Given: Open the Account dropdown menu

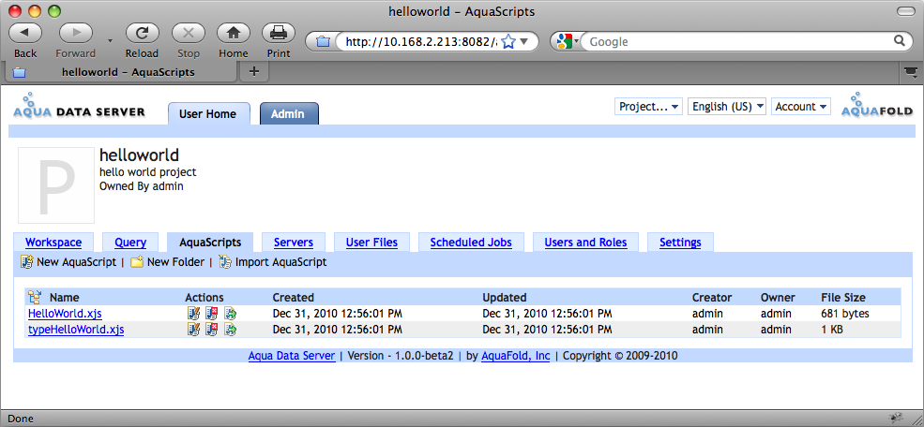Looking at the screenshot, I should [801, 107].
